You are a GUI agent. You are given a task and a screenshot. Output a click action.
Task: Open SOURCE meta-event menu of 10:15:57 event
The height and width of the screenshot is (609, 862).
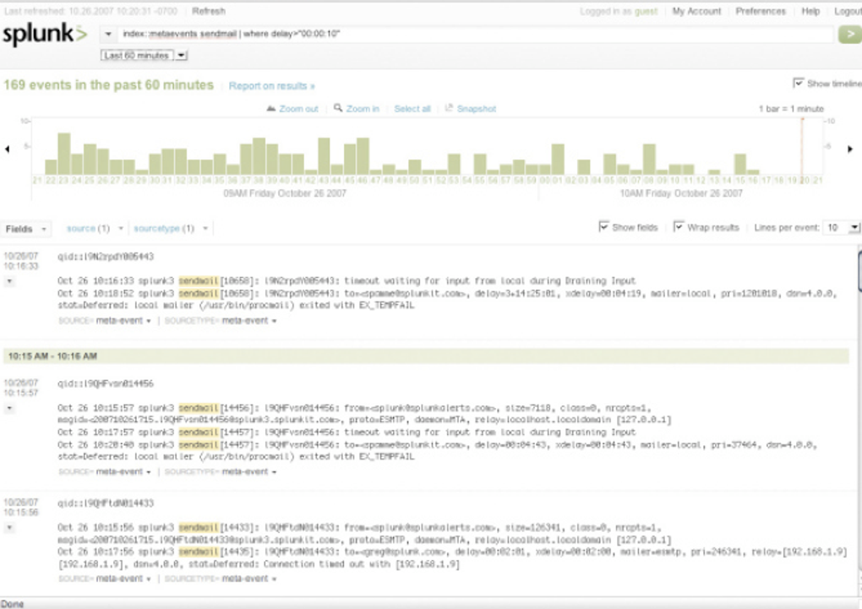tap(123, 471)
